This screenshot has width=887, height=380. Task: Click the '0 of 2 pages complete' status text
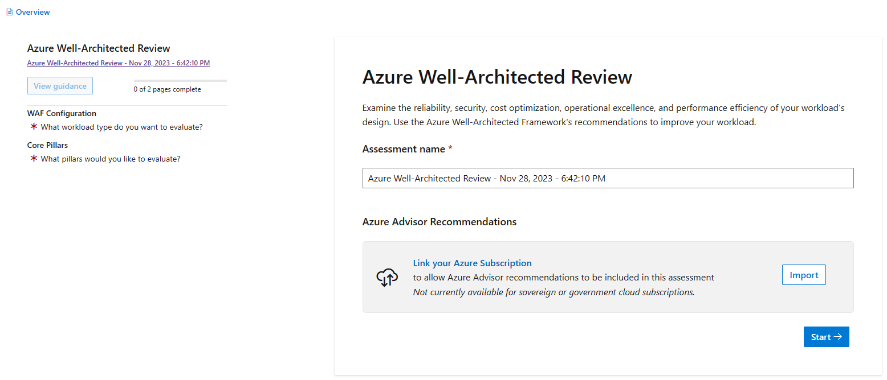pyautogui.click(x=167, y=89)
